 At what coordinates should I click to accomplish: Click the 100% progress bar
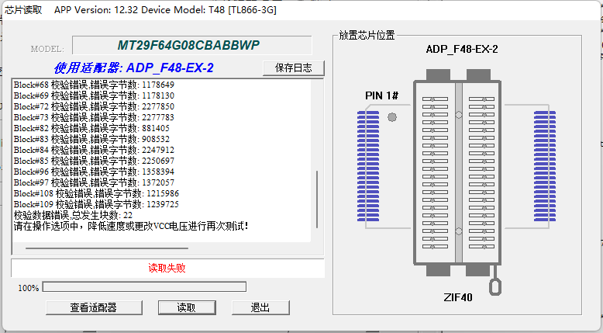144,287
